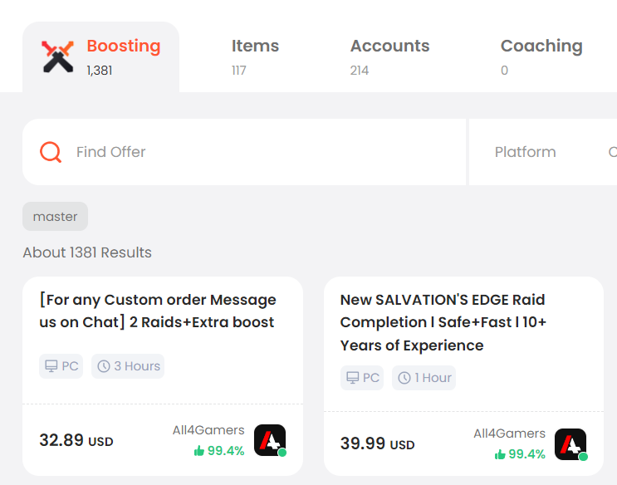Select the Coaching tab
Image resolution: width=617 pixels, height=485 pixels.
[x=541, y=57]
